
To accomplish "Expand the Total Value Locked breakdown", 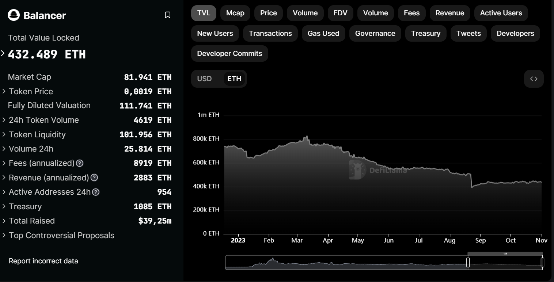I will (x=3, y=54).
